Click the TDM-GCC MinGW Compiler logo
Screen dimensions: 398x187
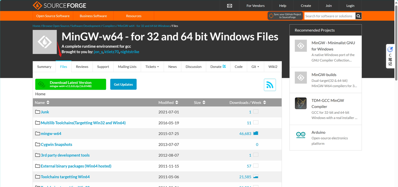[301, 103]
